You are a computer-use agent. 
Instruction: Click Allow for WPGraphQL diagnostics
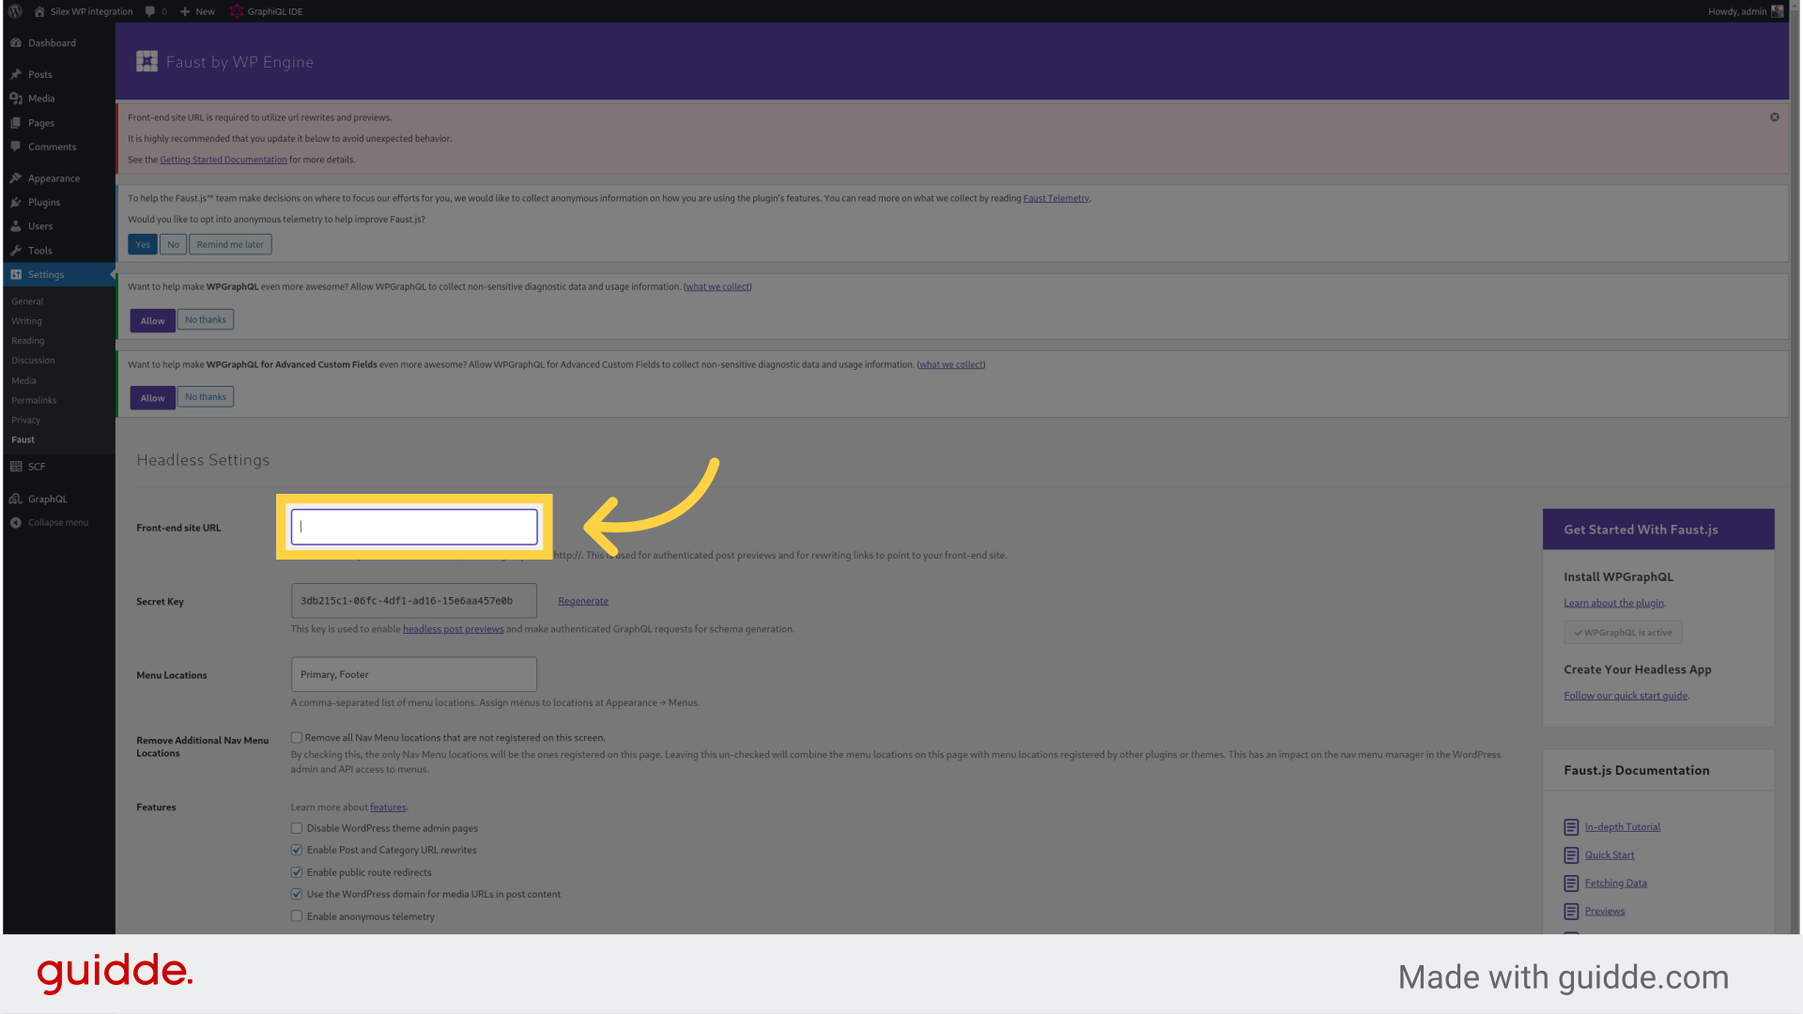point(152,321)
